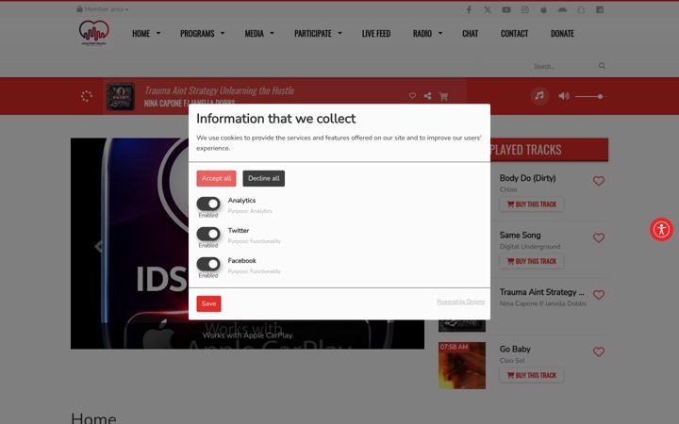Click the player loading spinner button
The width and height of the screenshot is (679, 424).
(x=87, y=96)
